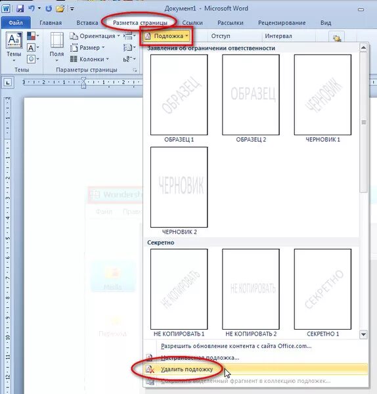Open the page Breaks dropdown icon
Viewport: 377px width, 394px height.
129,36
